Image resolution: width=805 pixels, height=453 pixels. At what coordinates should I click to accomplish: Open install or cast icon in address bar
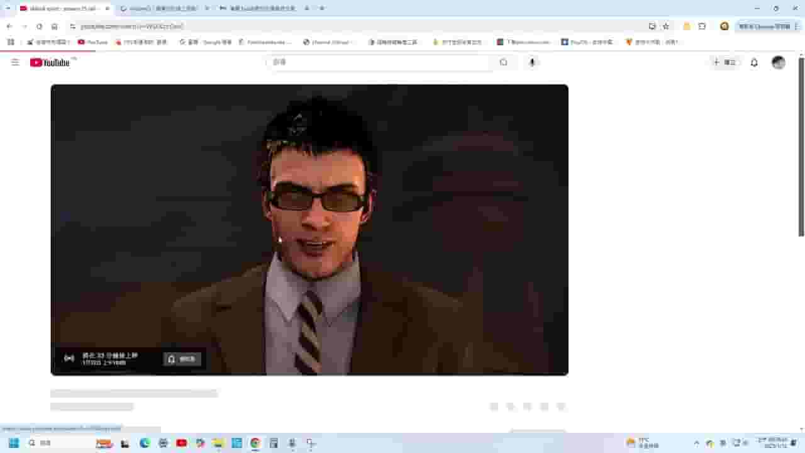652,26
